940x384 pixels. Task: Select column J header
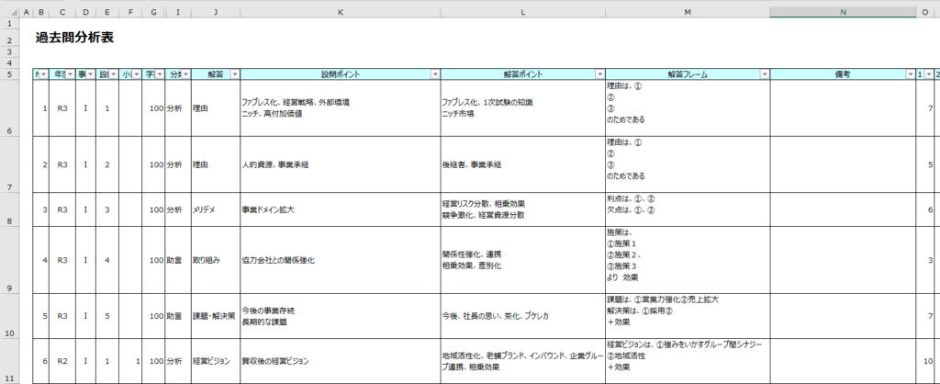coord(216,12)
